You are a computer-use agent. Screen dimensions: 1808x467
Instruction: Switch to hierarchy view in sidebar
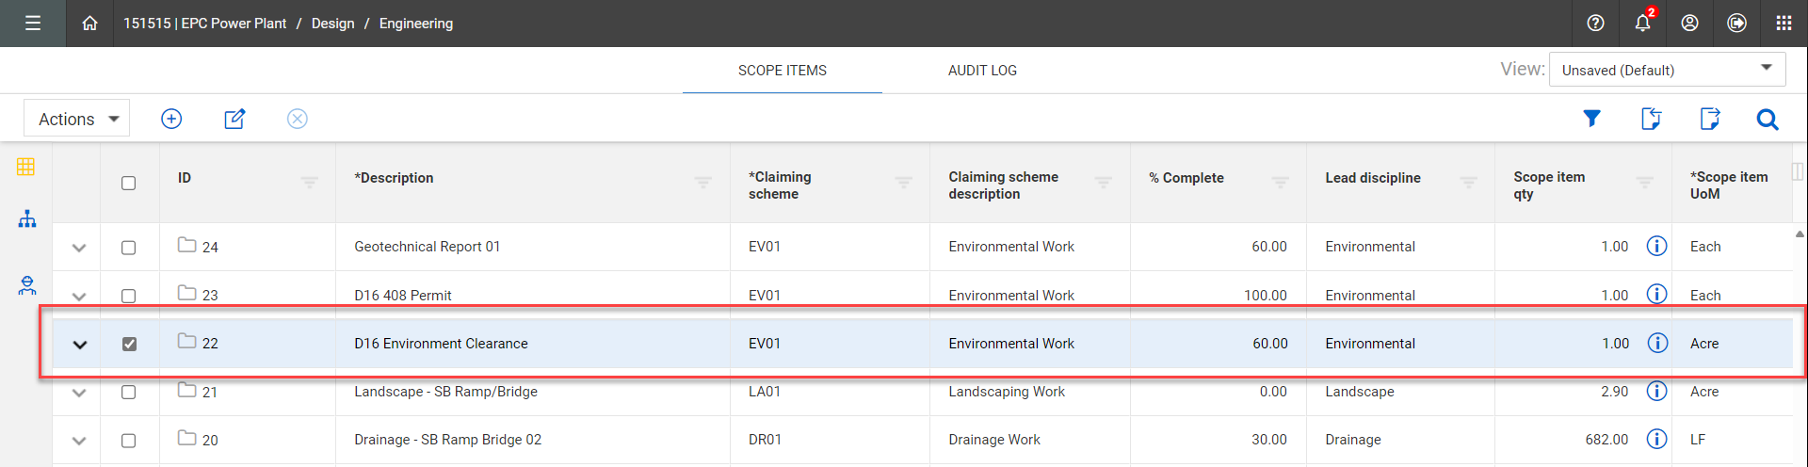27,219
